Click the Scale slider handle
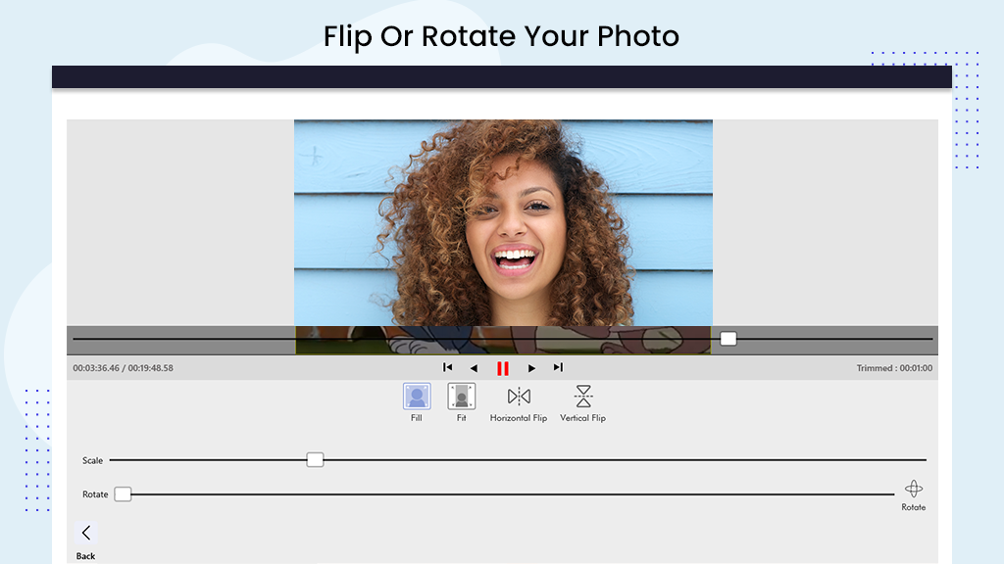 [315, 460]
